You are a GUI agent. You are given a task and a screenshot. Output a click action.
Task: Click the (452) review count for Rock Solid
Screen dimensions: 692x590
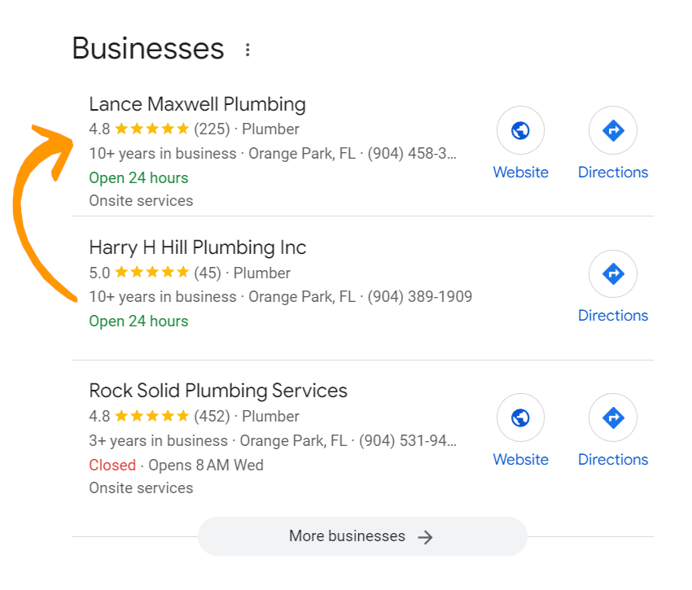pyautogui.click(x=212, y=416)
